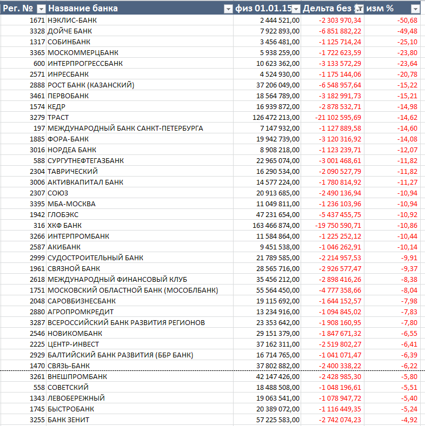425x426 pixels.
Task: Click the deposit value 37 206 049,00
Action: [267, 85]
